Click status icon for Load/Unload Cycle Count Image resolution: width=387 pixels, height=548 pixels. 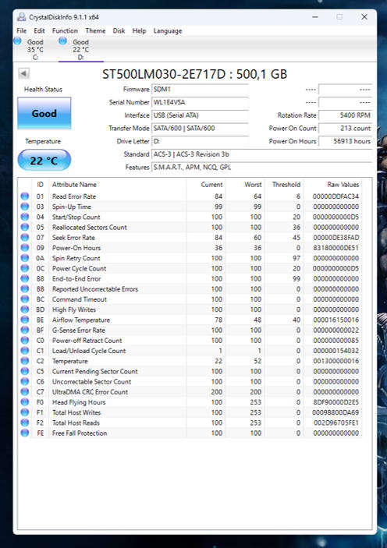[24, 351]
